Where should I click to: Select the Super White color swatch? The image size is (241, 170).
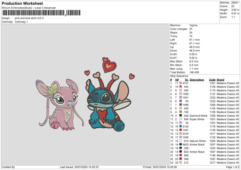(x=181, y=119)
